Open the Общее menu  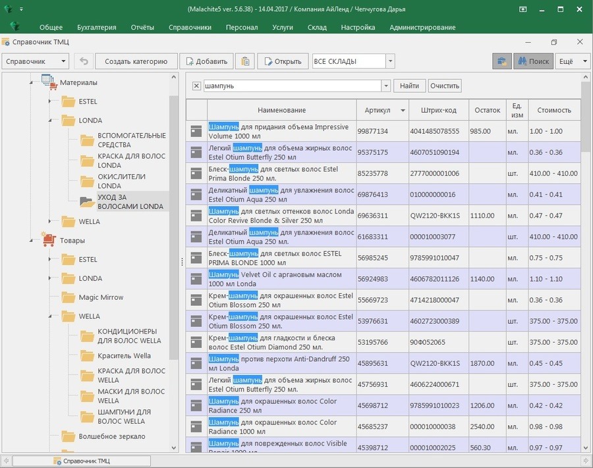51,27
